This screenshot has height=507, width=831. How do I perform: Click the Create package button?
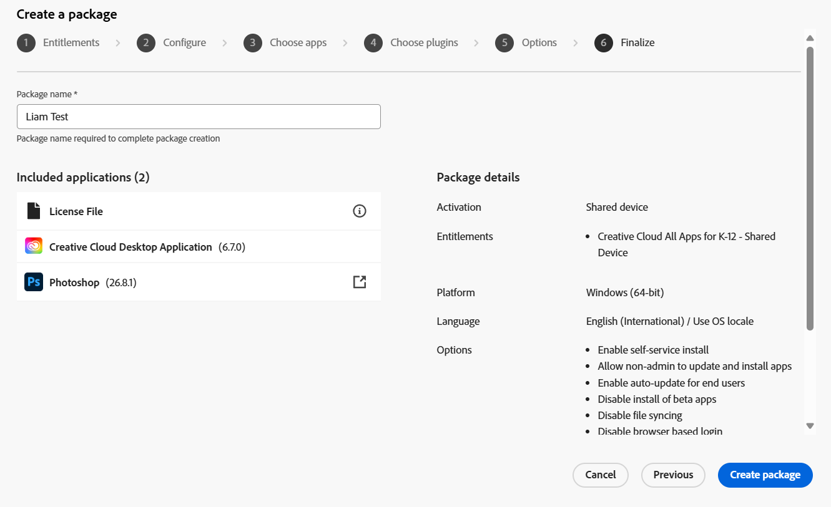pos(765,475)
